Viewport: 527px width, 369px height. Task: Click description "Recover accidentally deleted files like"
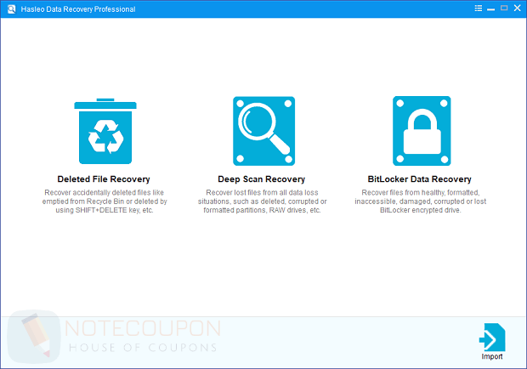tap(105, 192)
